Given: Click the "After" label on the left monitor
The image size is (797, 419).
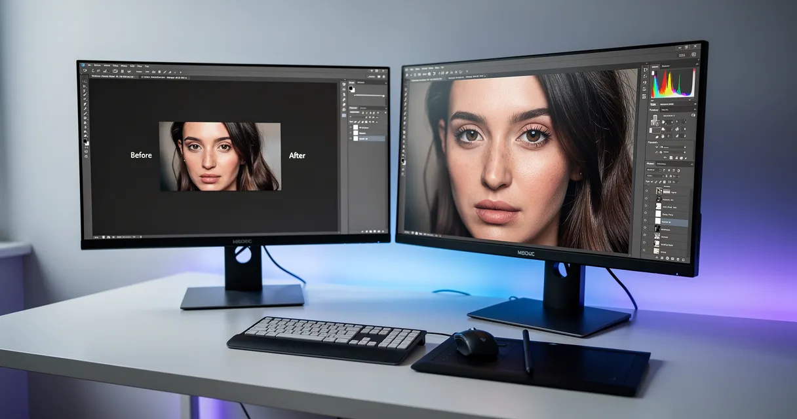Looking at the screenshot, I should point(297,155).
